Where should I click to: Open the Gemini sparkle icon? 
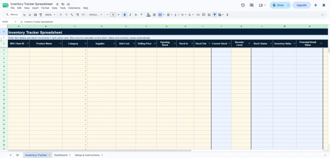pyautogui.click(x=316, y=5)
